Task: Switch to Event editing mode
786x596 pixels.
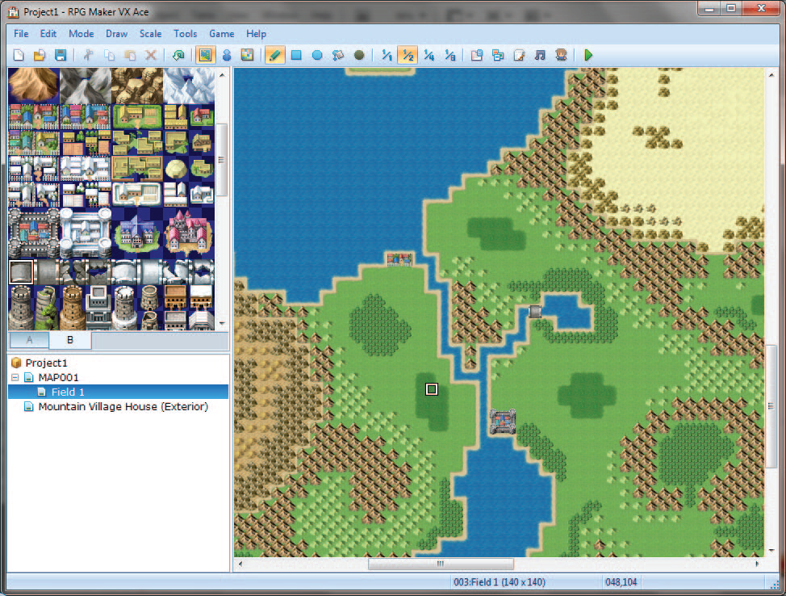Action: pyautogui.click(x=227, y=55)
